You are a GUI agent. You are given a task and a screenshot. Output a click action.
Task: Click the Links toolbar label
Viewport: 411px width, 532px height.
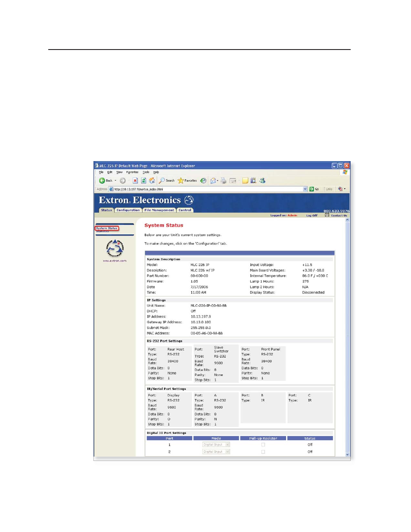click(x=329, y=189)
